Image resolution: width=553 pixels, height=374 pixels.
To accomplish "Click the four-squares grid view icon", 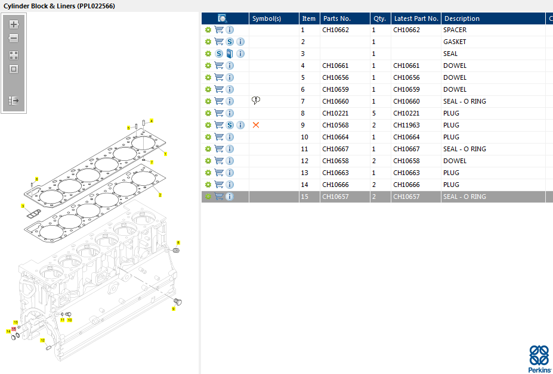I will pos(14,55).
